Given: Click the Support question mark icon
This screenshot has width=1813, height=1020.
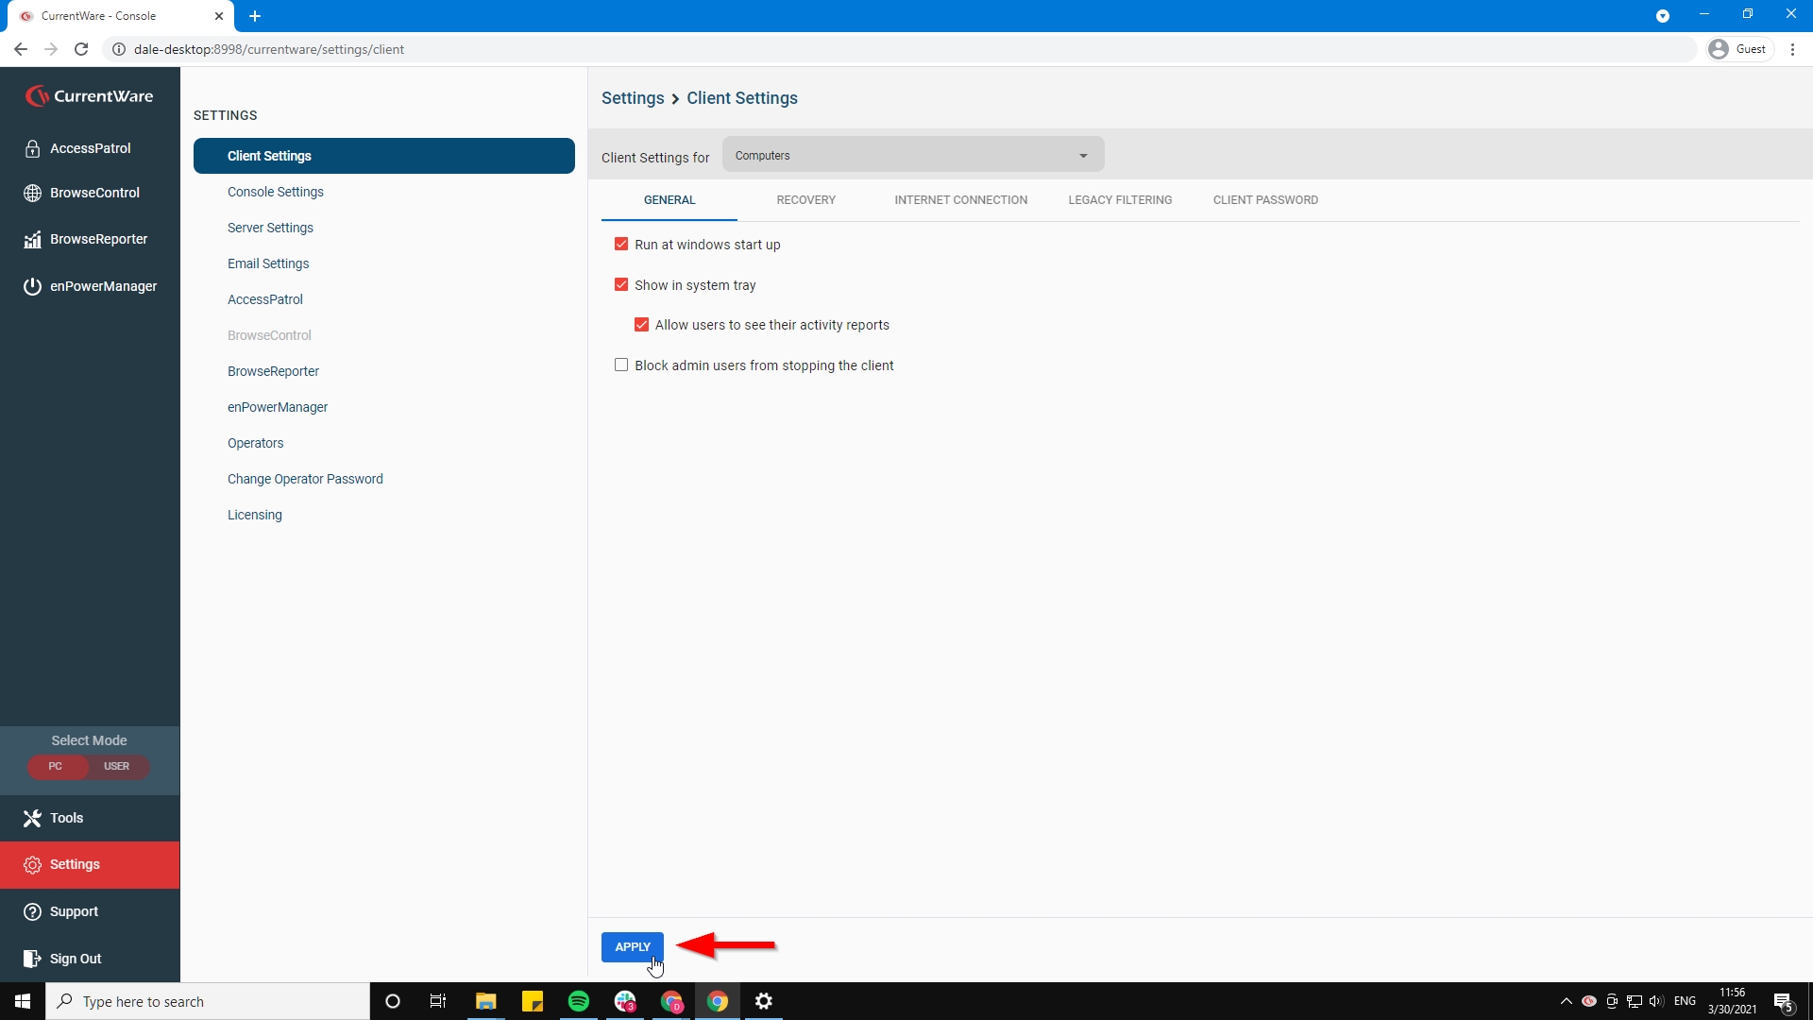Looking at the screenshot, I should click(32, 911).
